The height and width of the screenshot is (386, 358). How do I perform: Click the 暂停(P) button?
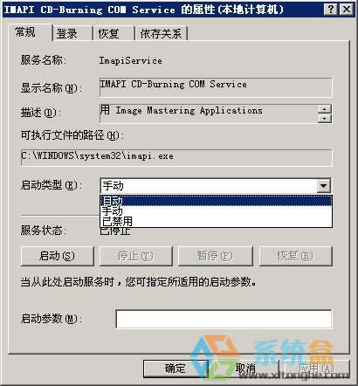[x=215, y=256]
